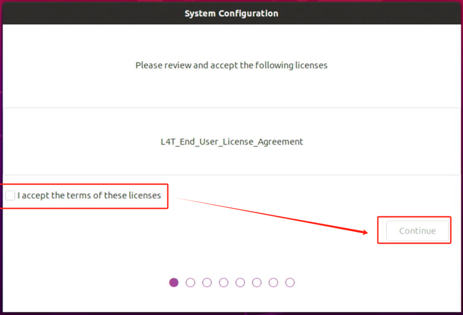The width and height of the screenshot is (463, 315).
Task: Click the separator line above the license name
Action: (231, 108)
